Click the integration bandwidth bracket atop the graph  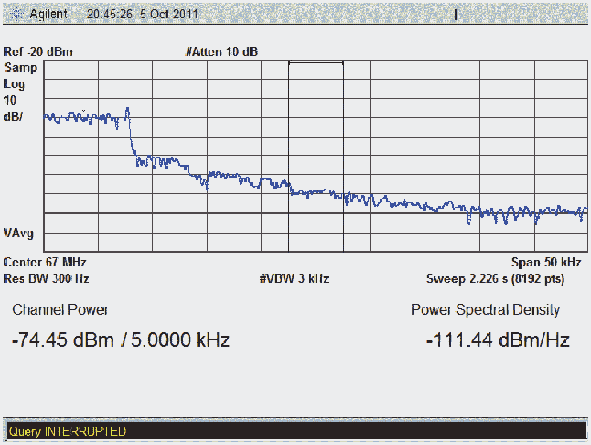click(316, 63)
